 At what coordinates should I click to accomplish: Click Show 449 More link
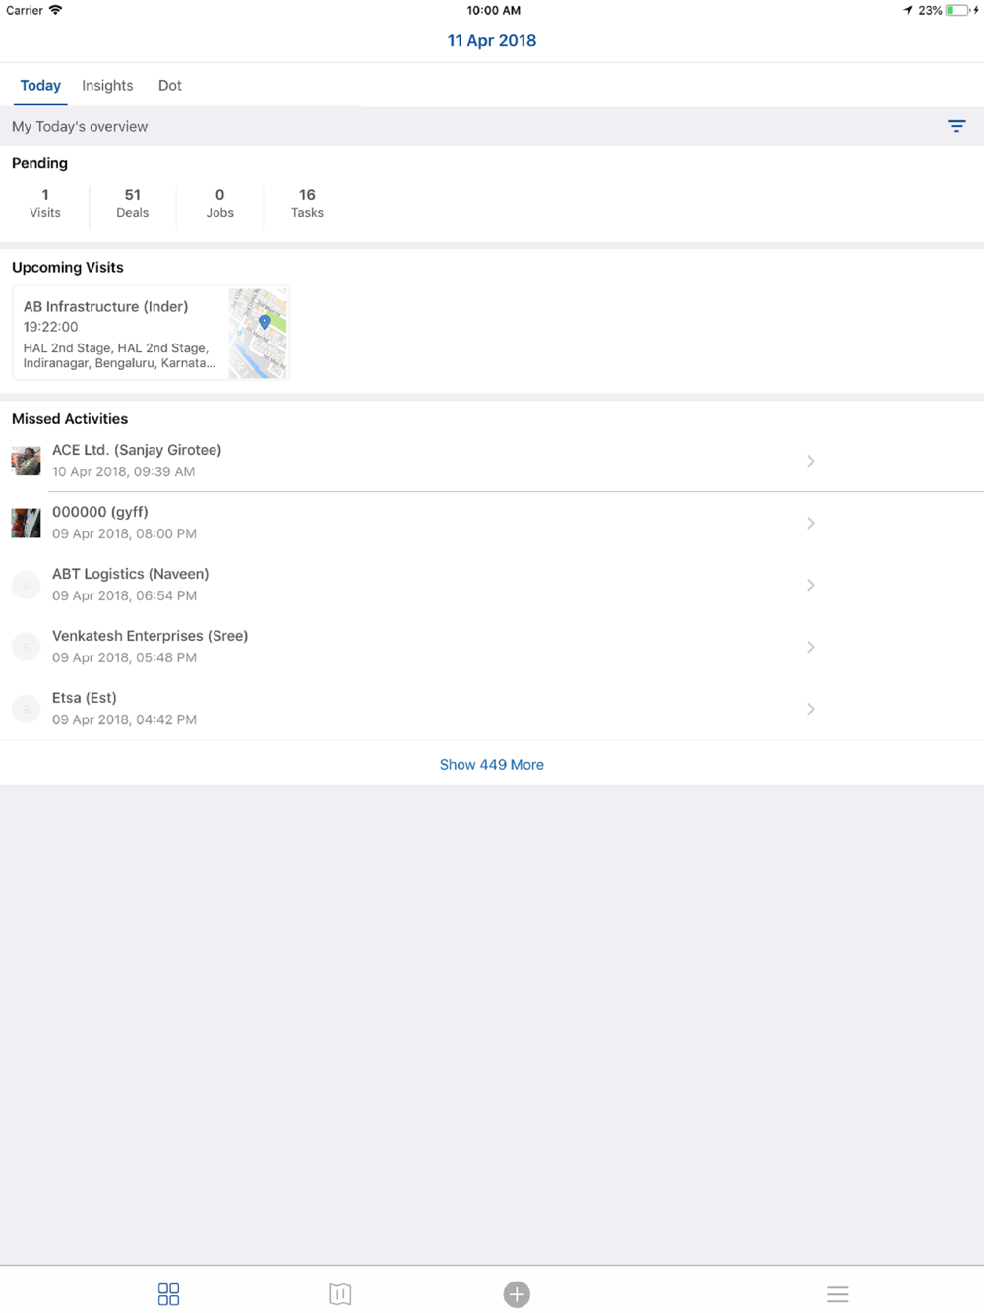(x=492, y=764)
